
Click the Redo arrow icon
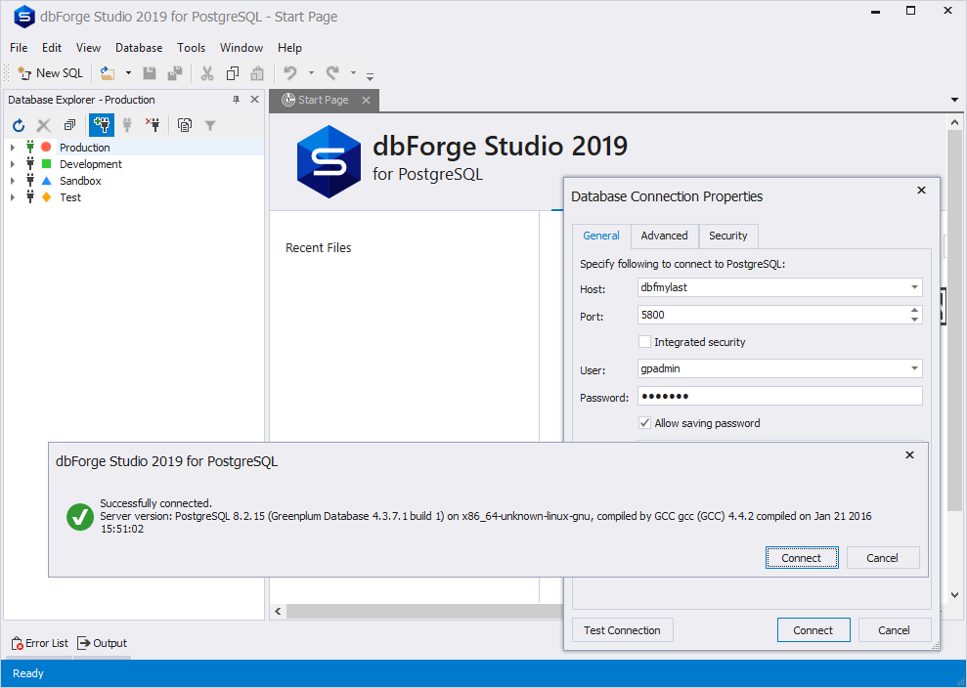pyautogui.click(x=332, y=73)
